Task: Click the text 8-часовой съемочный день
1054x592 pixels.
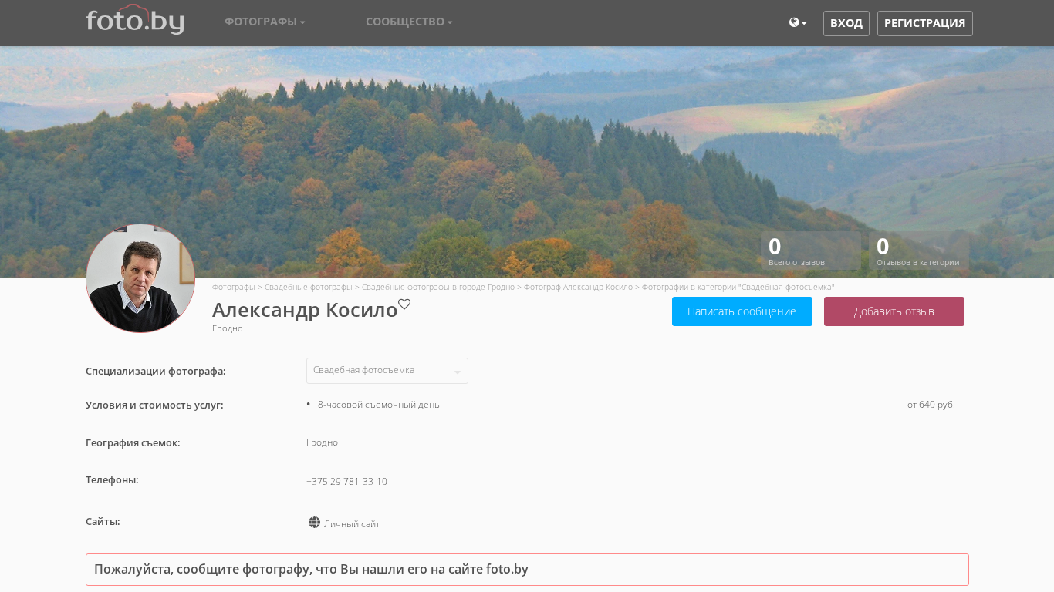Action: tap(379, 405)
